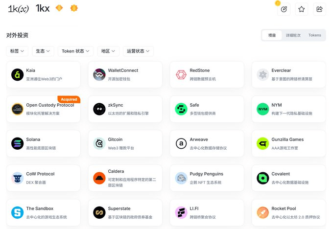
Task: Click the Arweave project name
Action: 199,139
